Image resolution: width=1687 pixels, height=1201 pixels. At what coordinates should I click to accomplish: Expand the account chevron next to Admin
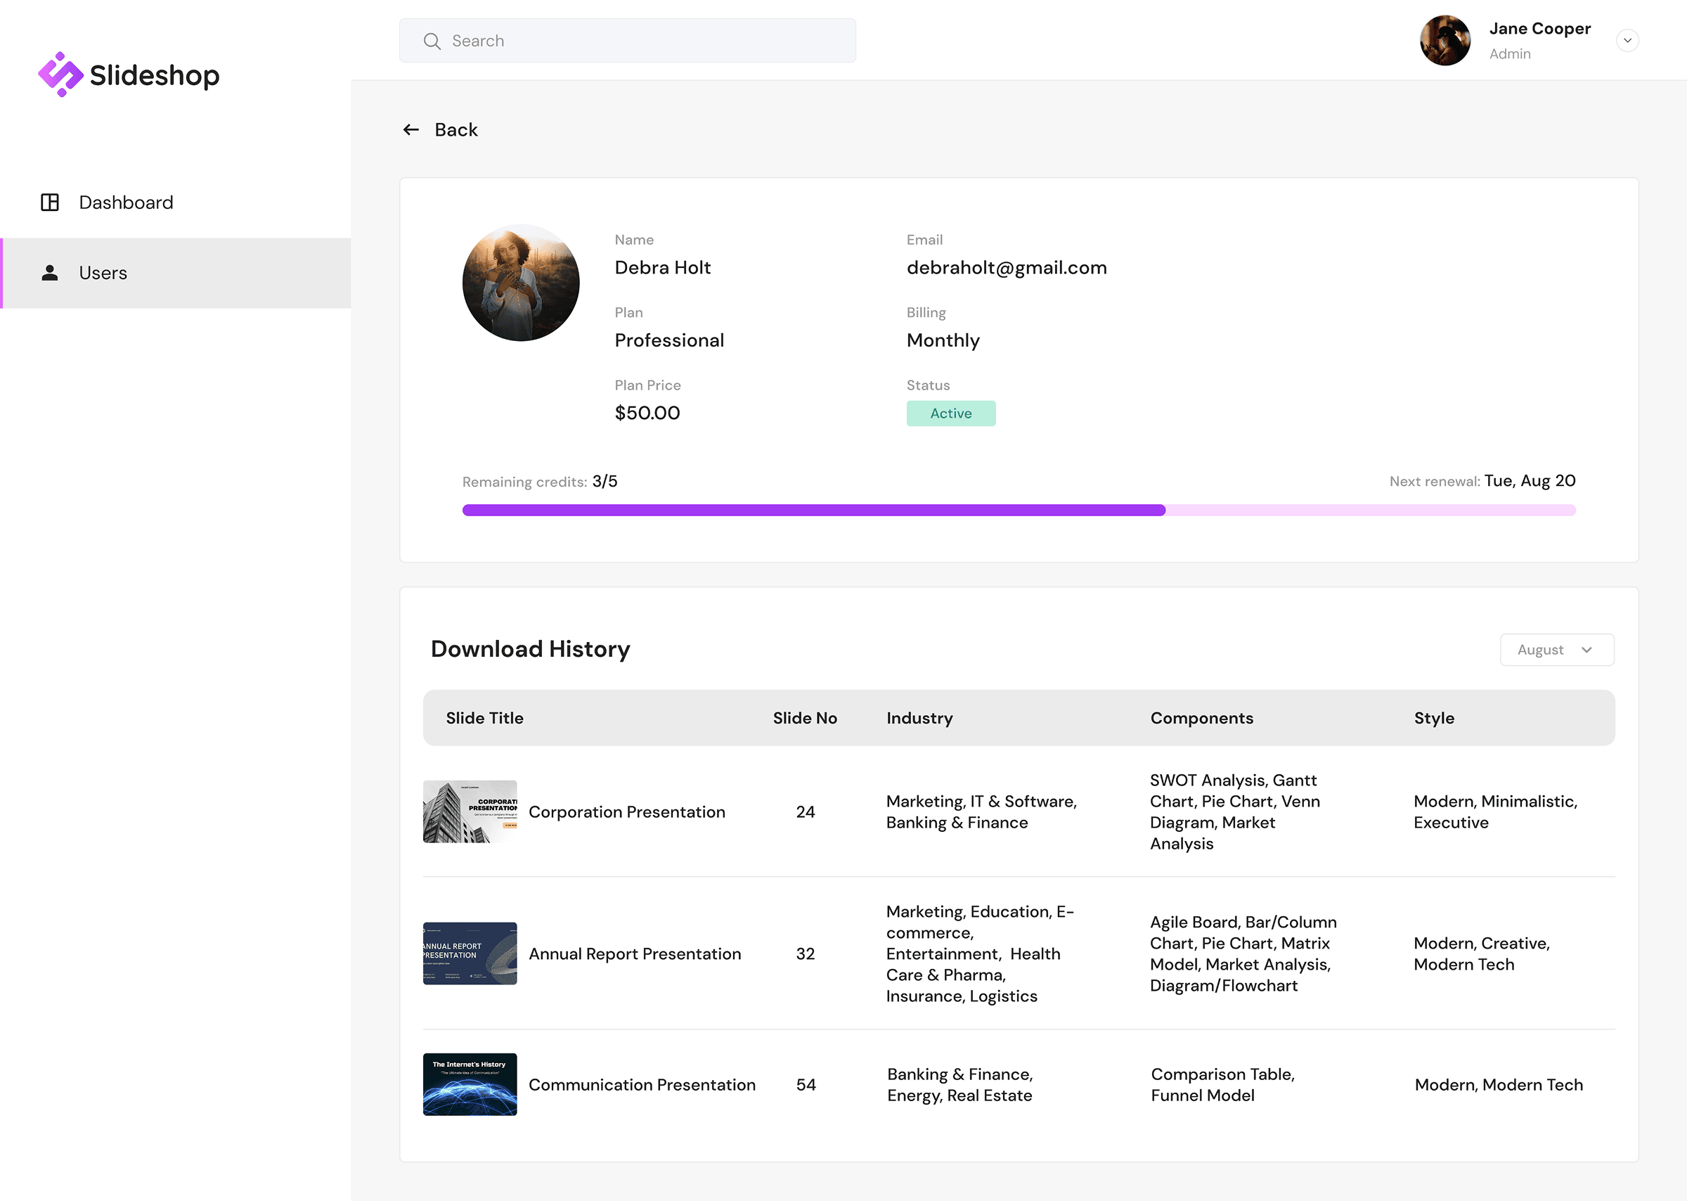(1628, 41)
